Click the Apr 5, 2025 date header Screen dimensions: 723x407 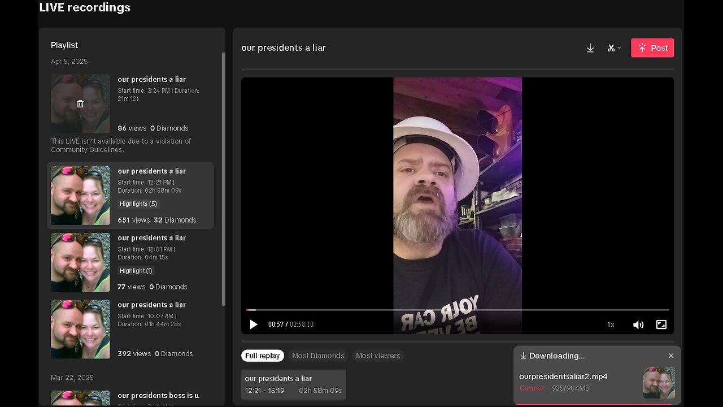pos(69,62)
